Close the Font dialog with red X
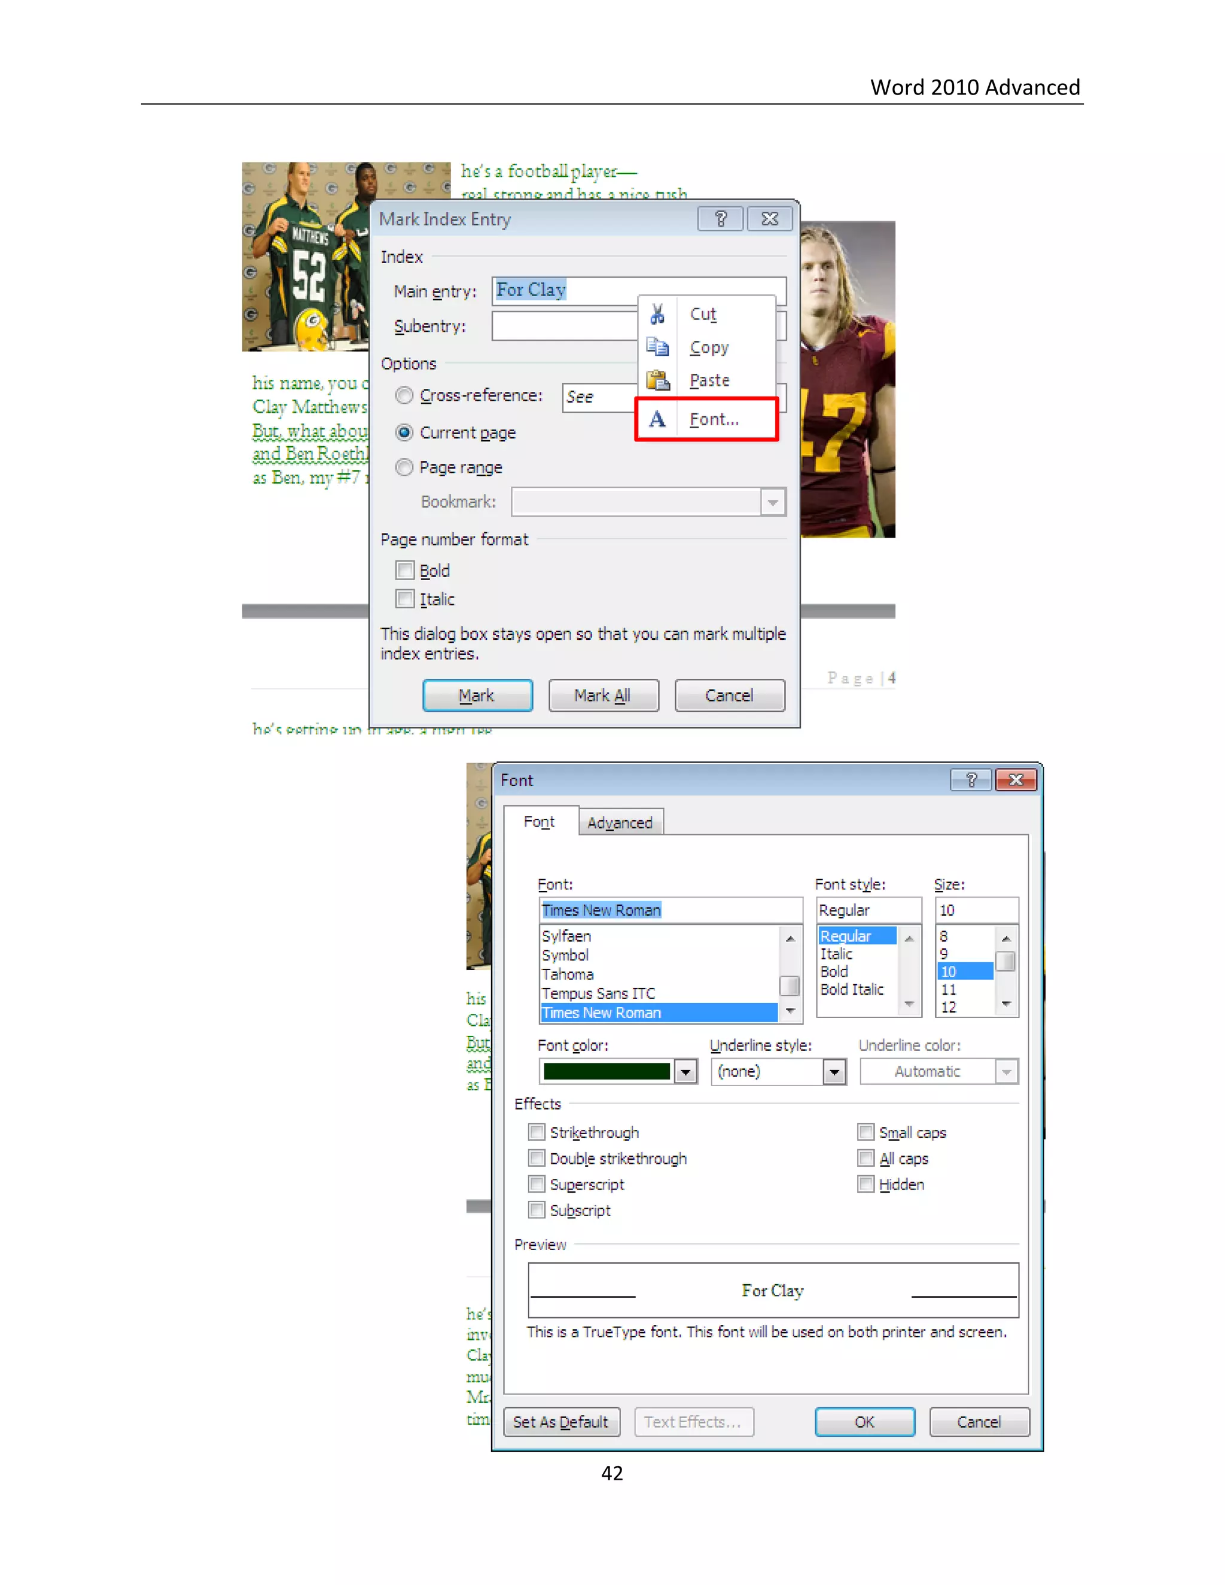 [1016, 780]
